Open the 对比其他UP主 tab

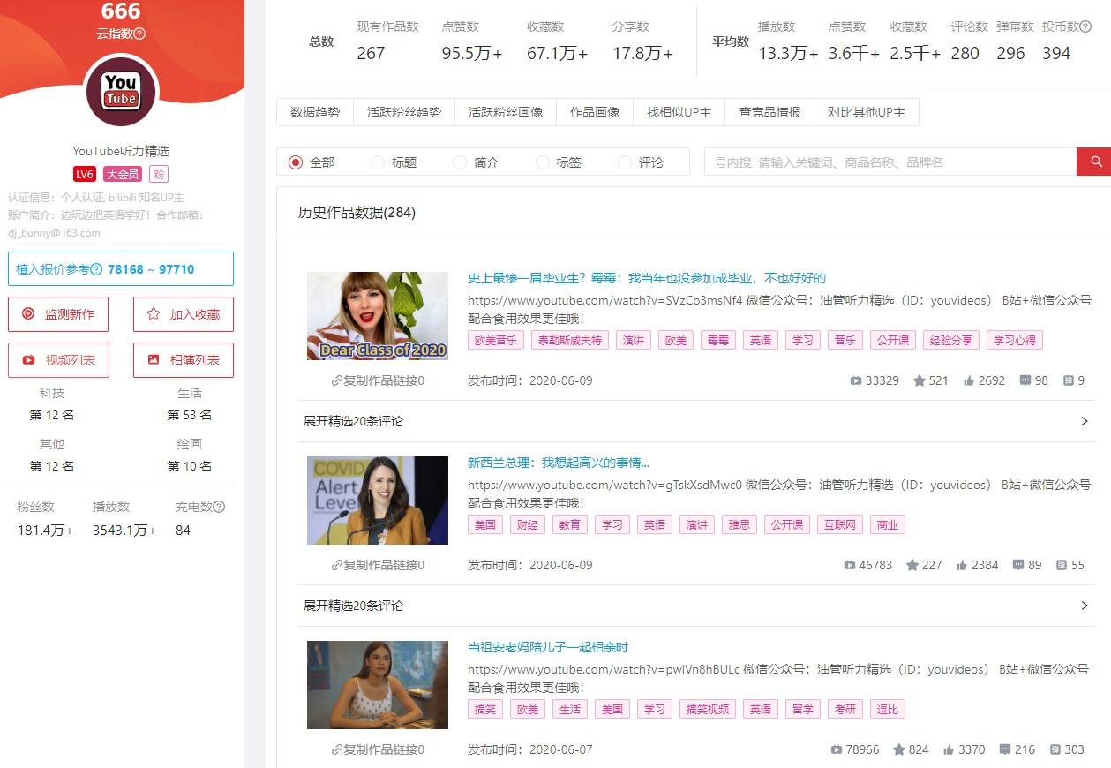click(x=866, y=112)
